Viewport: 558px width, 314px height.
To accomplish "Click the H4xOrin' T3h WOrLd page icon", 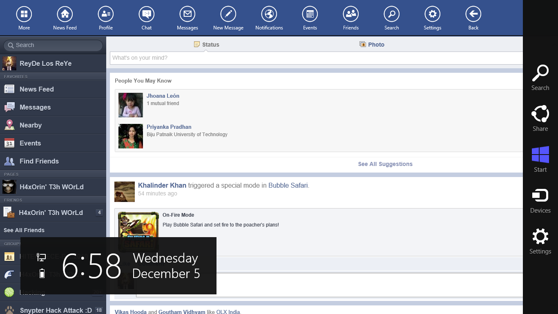I will pos(9,187).
